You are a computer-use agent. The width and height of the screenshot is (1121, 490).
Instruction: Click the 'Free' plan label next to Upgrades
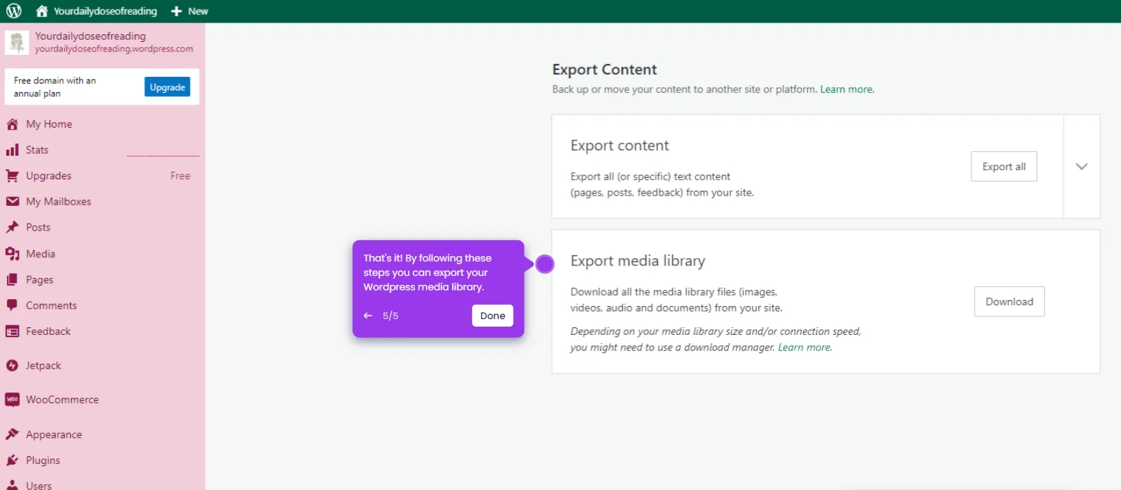(x=180, y=176)
